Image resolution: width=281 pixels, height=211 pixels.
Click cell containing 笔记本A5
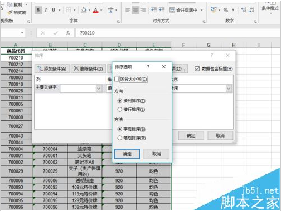[85, 162]
